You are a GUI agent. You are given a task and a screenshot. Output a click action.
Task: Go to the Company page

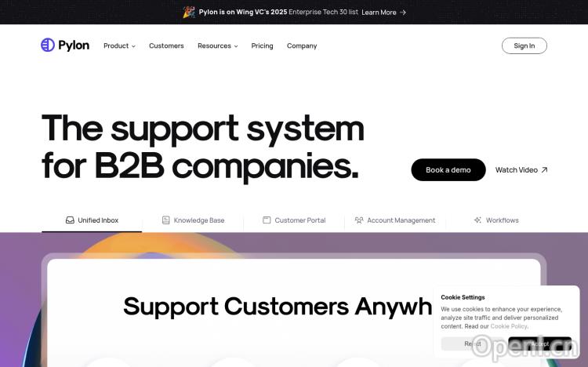[302, 45]
